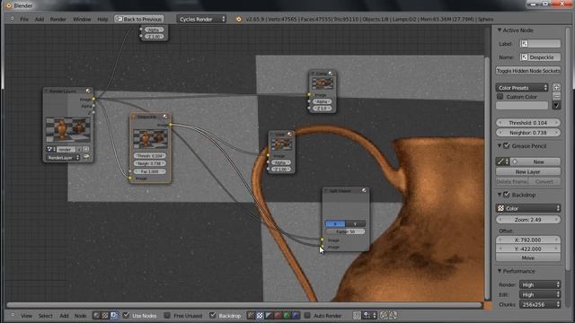This screenshot has height=323, width=575.
Task: Click the backdrop Move button
Action: click(x=528, y=258)
